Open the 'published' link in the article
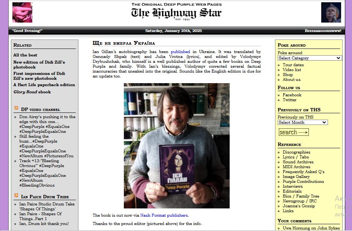352x231 pixels. coord(180,52)
